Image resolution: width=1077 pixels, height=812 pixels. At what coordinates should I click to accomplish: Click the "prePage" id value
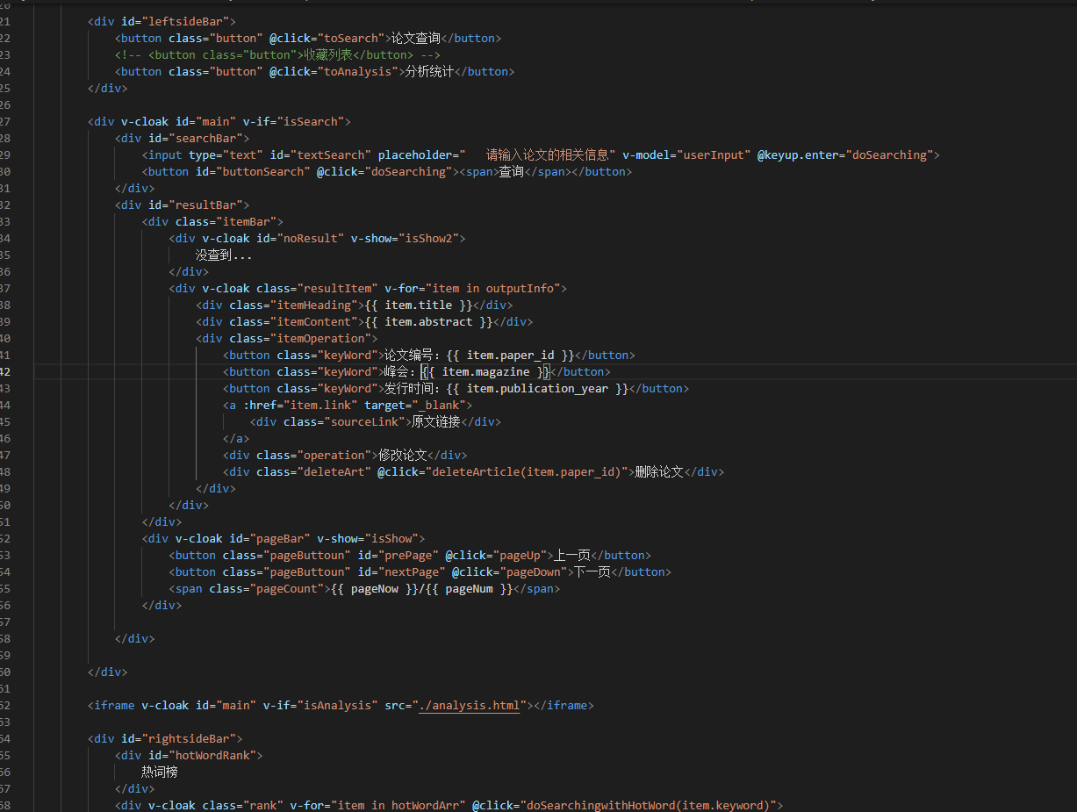click(408, 555)
